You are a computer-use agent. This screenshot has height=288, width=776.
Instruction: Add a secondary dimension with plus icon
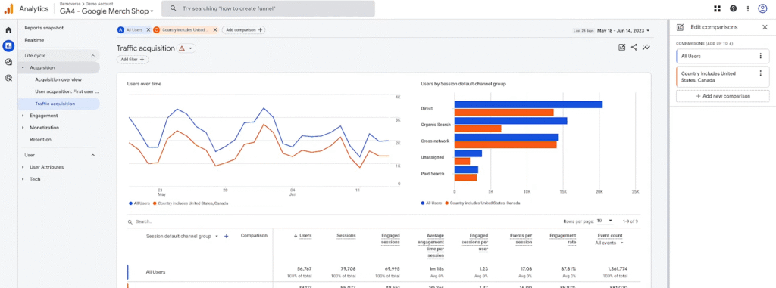[226, 236]
